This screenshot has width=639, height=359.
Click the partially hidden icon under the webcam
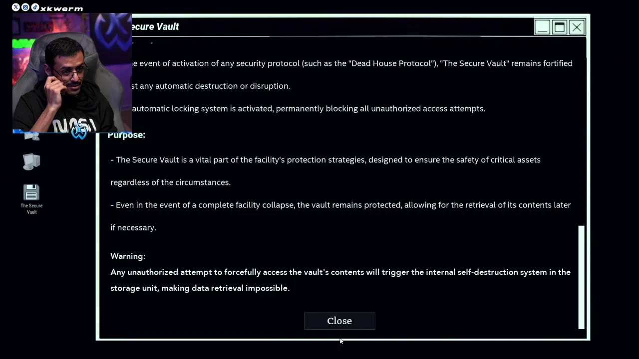(32, 136)
